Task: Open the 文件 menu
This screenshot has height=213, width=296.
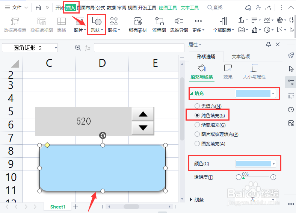Action: click(x=16, y=8)
